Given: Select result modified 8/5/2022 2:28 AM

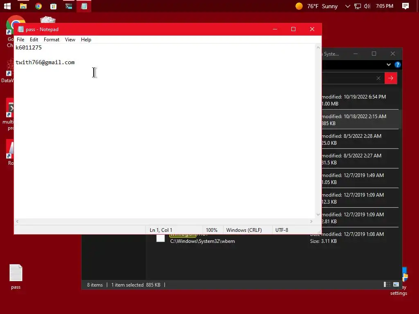Looking at the screenshot, I should 360,139.
